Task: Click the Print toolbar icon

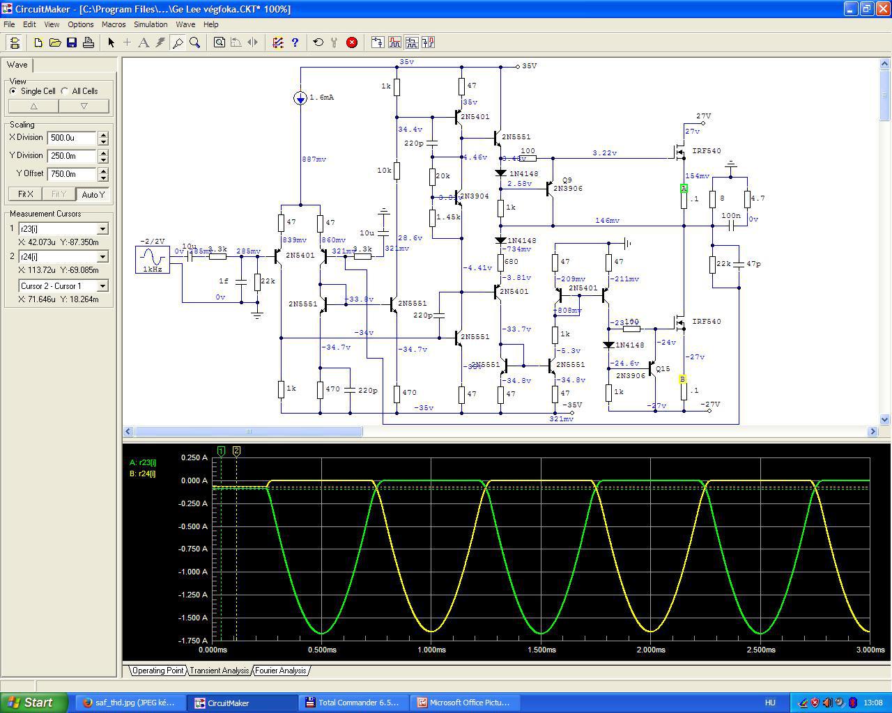Action: pyautogui.click(x=89, y=42)
